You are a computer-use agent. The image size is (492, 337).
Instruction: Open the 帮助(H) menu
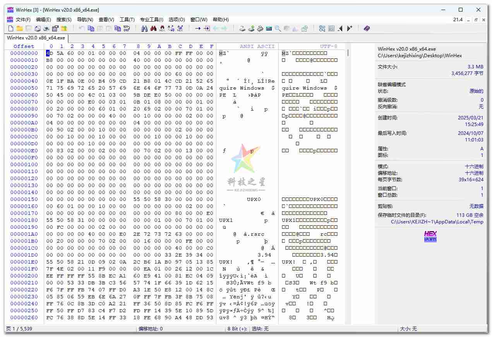tap(221, 20)
